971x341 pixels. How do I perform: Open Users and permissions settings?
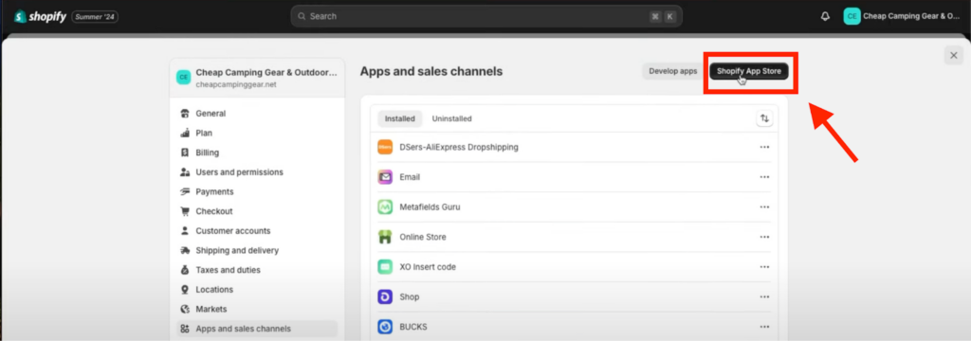(257, 172)
